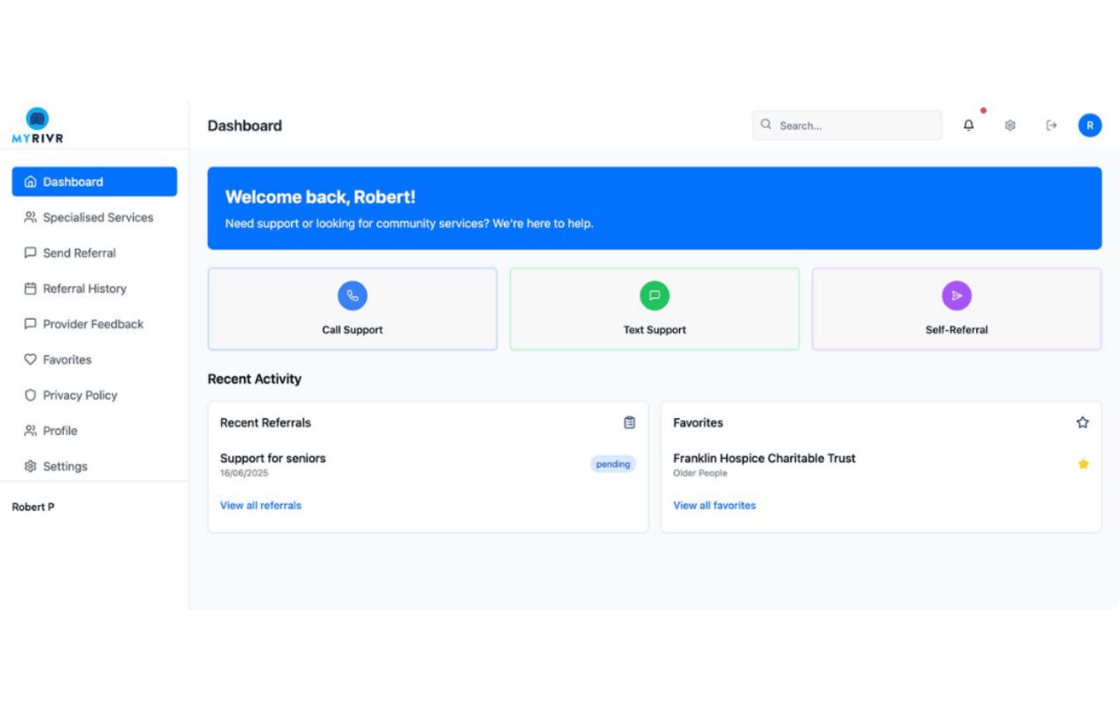Open the notifications bell icon

[x=968, y=126]
